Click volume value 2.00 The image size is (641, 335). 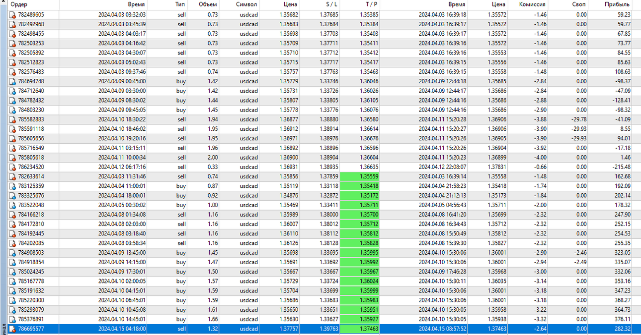[x=212, y=158]
